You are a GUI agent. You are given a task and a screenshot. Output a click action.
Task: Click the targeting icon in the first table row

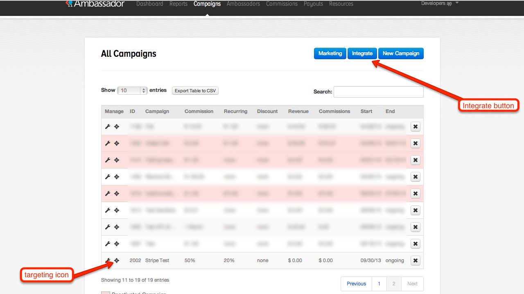(117, 127)
